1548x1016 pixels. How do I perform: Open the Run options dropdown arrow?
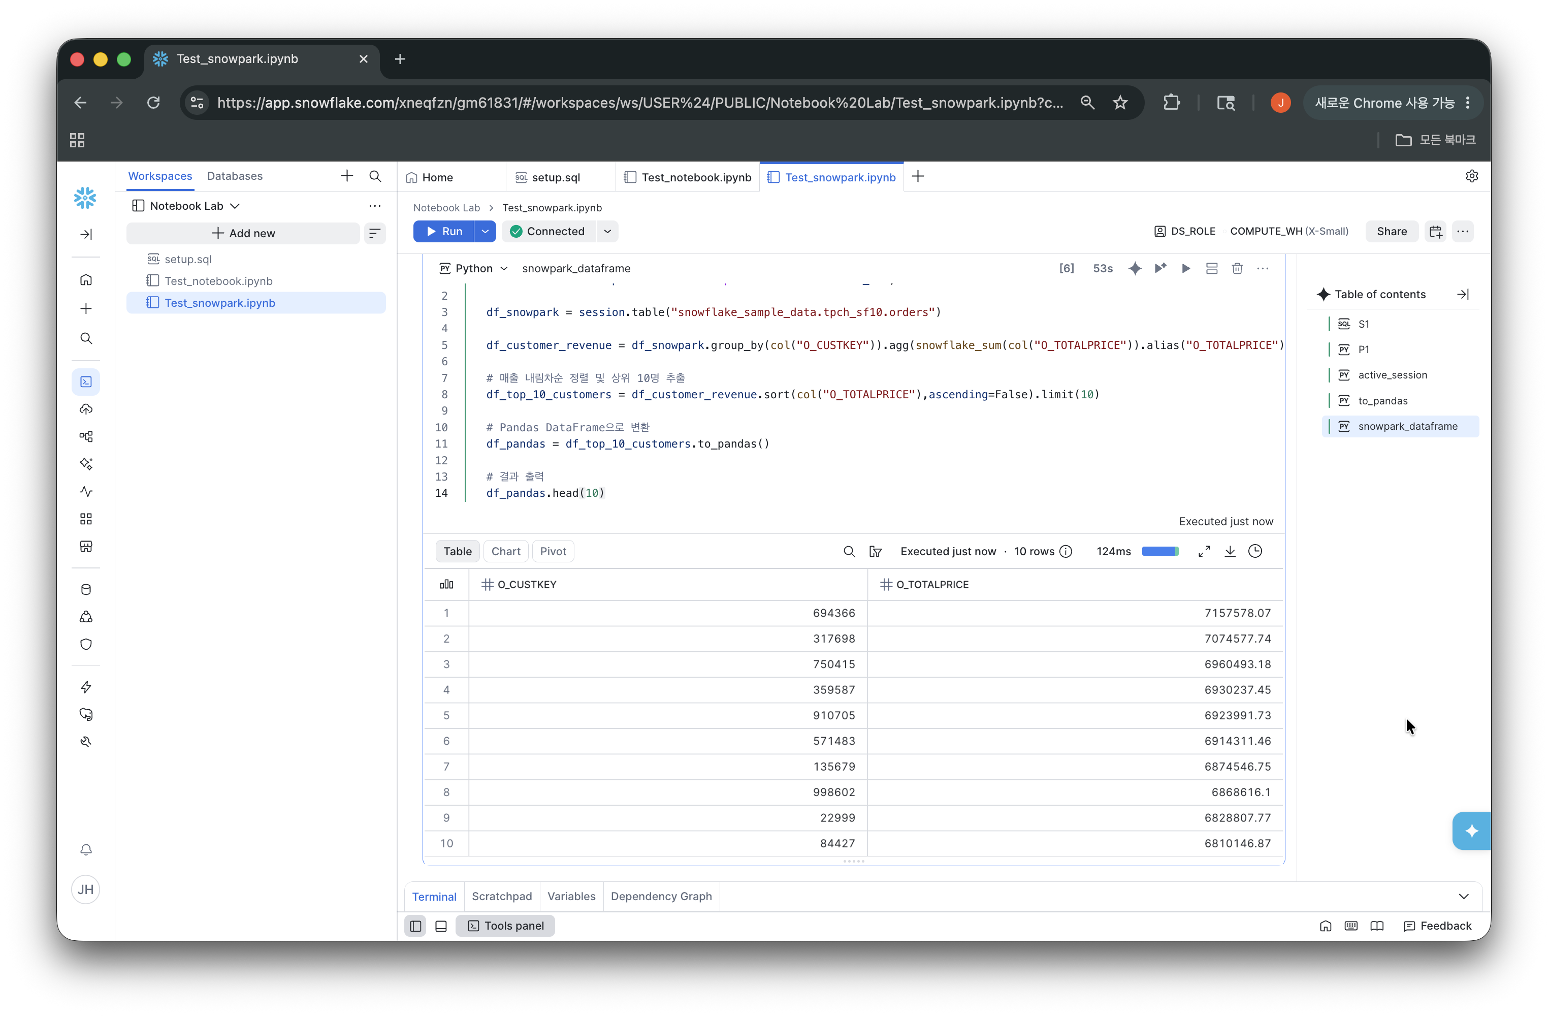(x=485, y=232)
